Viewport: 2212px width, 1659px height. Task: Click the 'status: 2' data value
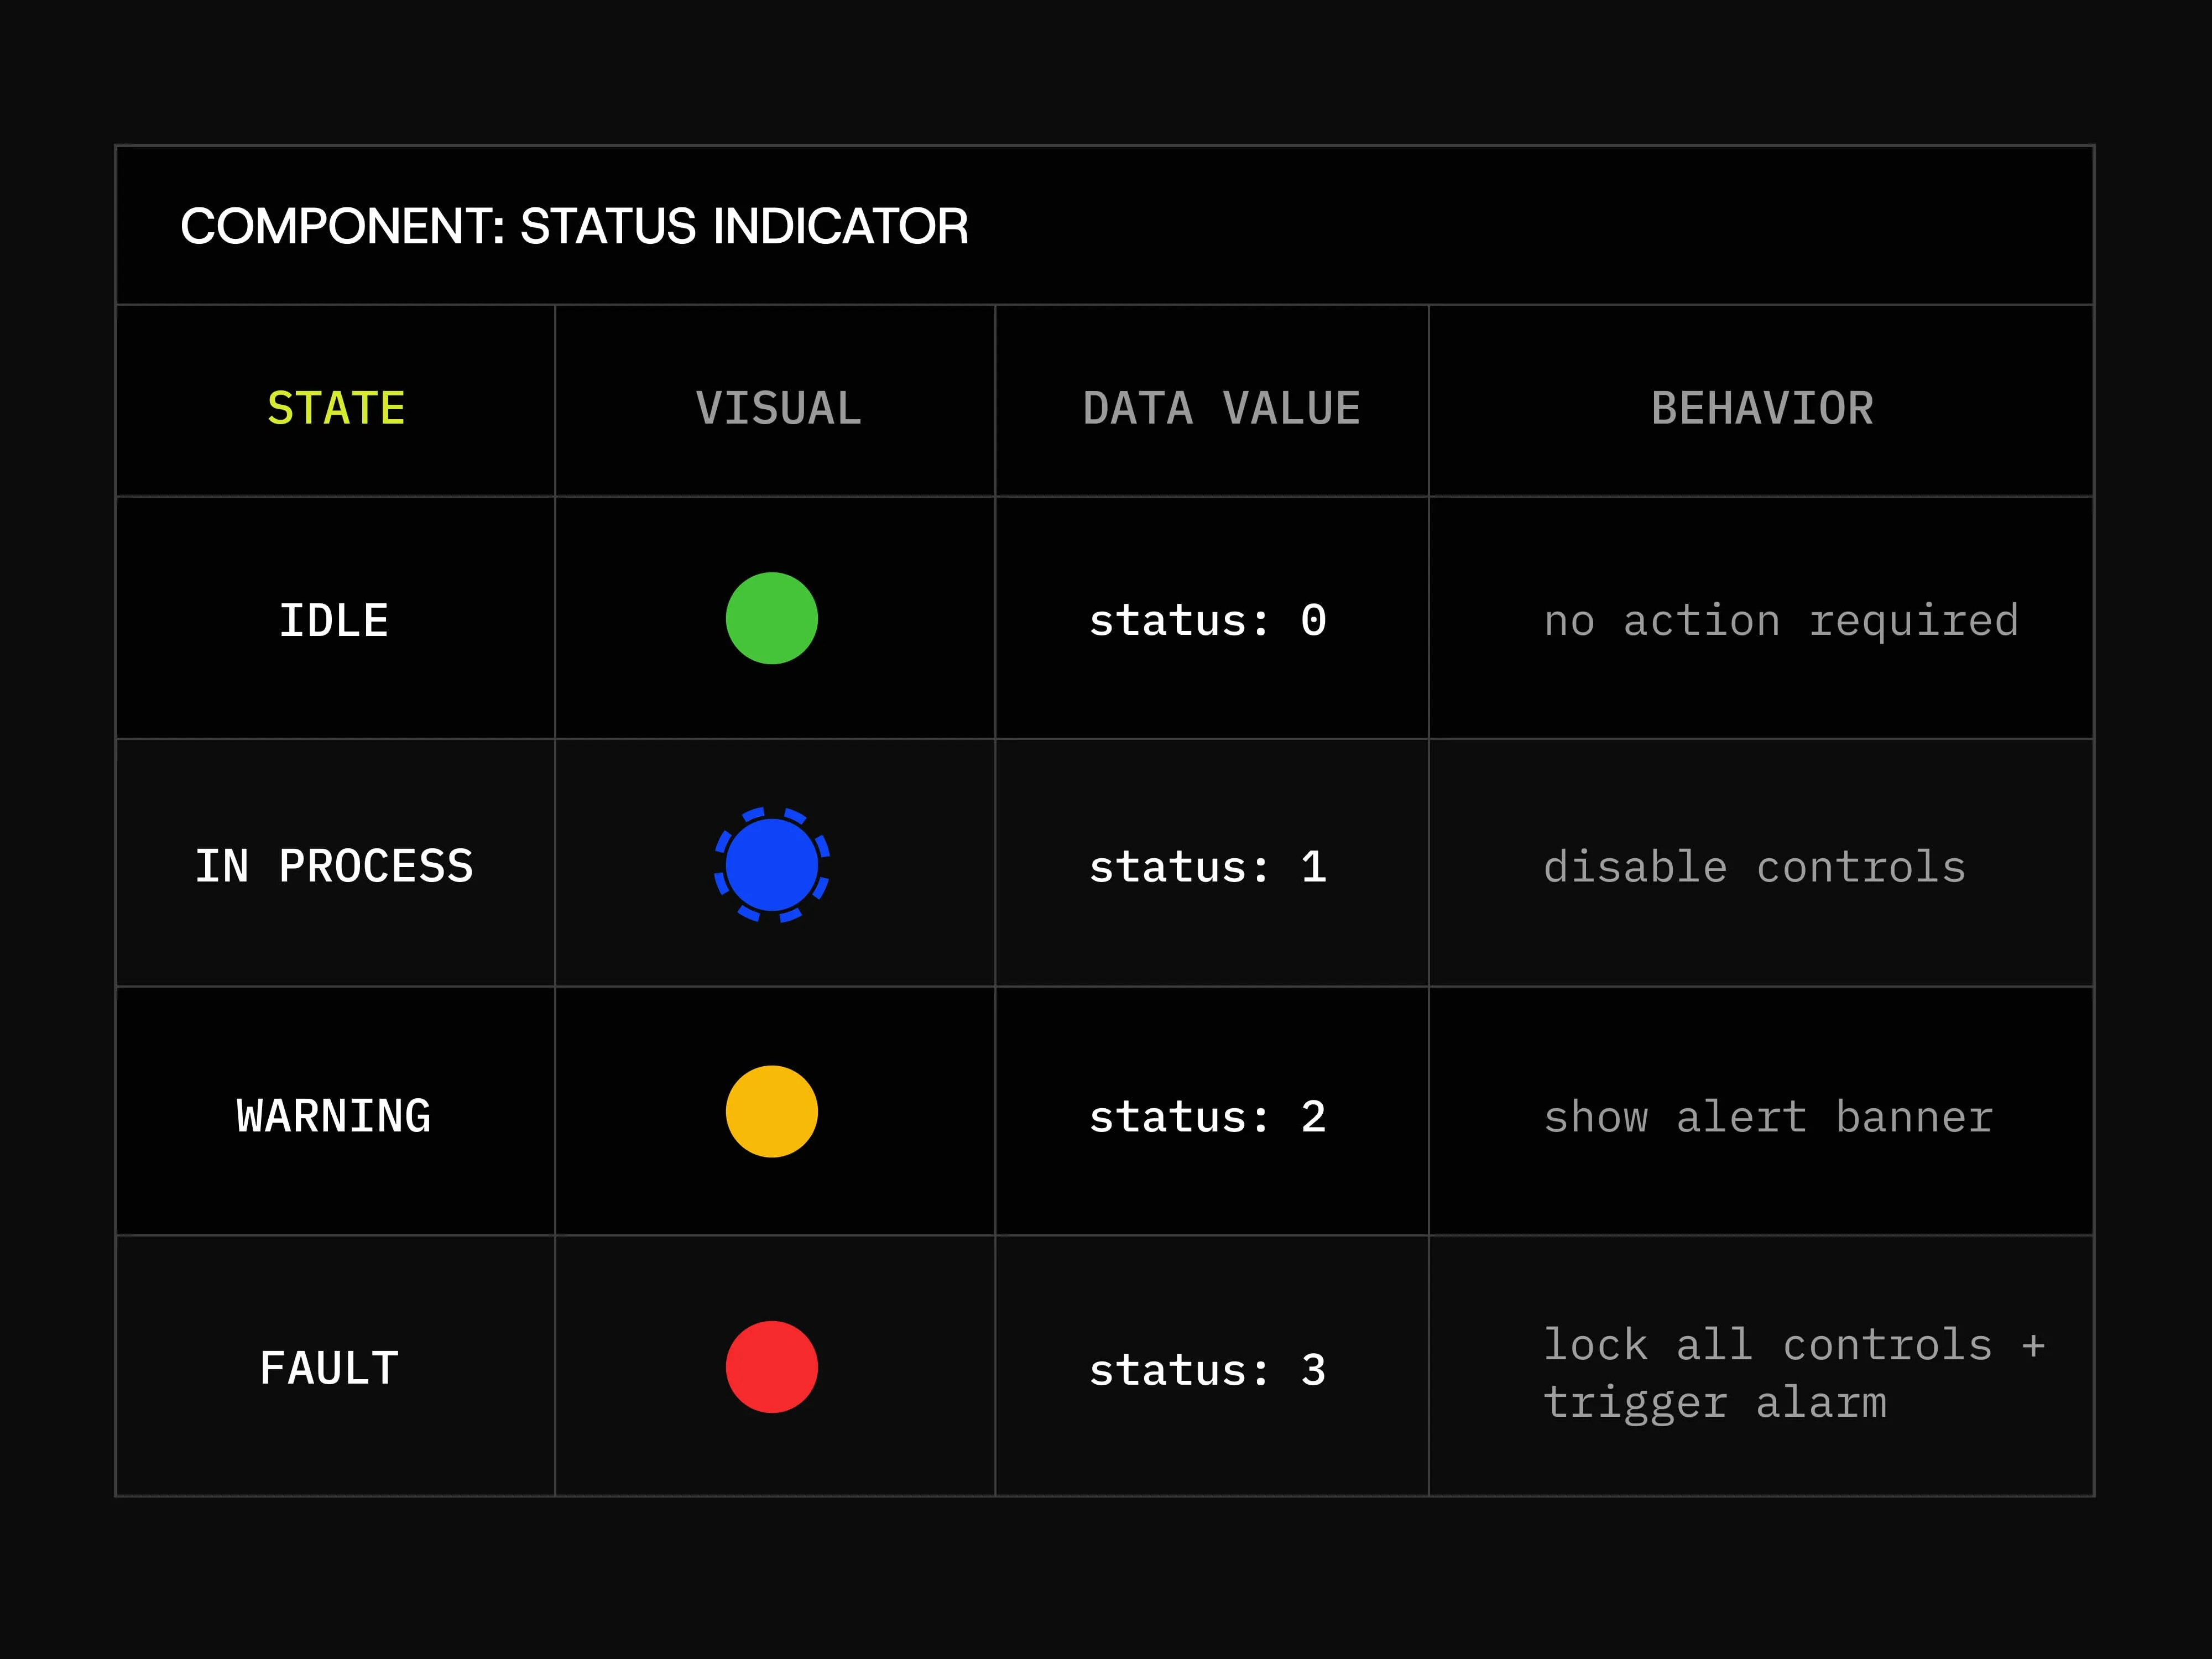pyautogui.click(x=1207, y=1116)
